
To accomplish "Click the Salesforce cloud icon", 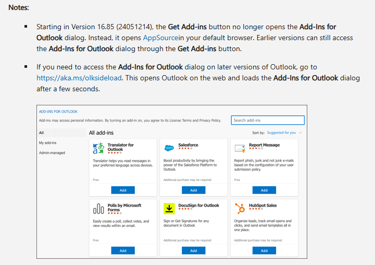I will (169, 148).
